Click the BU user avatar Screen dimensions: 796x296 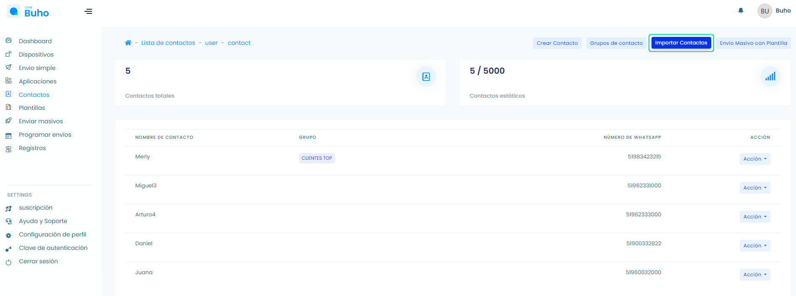click(764, 11)
